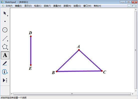Click the horizontal scrollbar thumb
138x99 pixels.
coord(72,94)
